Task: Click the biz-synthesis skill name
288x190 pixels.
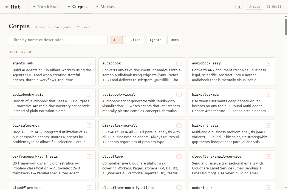Action: tap(205, 126)
